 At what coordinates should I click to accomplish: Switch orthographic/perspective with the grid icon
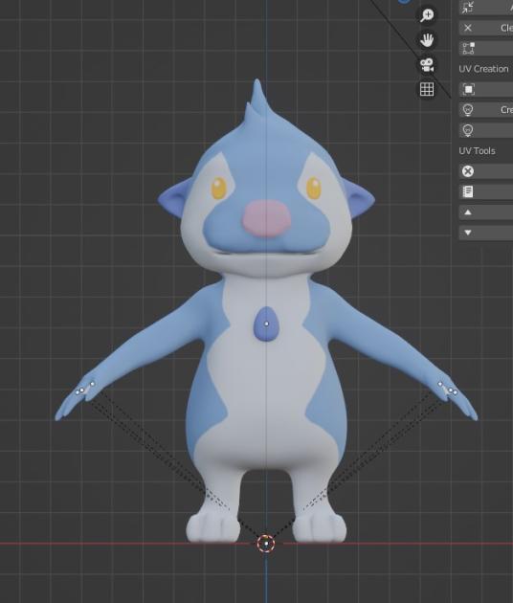coord(427,89)
